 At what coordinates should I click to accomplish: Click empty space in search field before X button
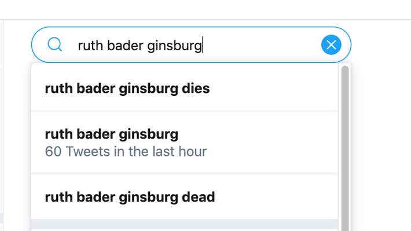[262, 45]
